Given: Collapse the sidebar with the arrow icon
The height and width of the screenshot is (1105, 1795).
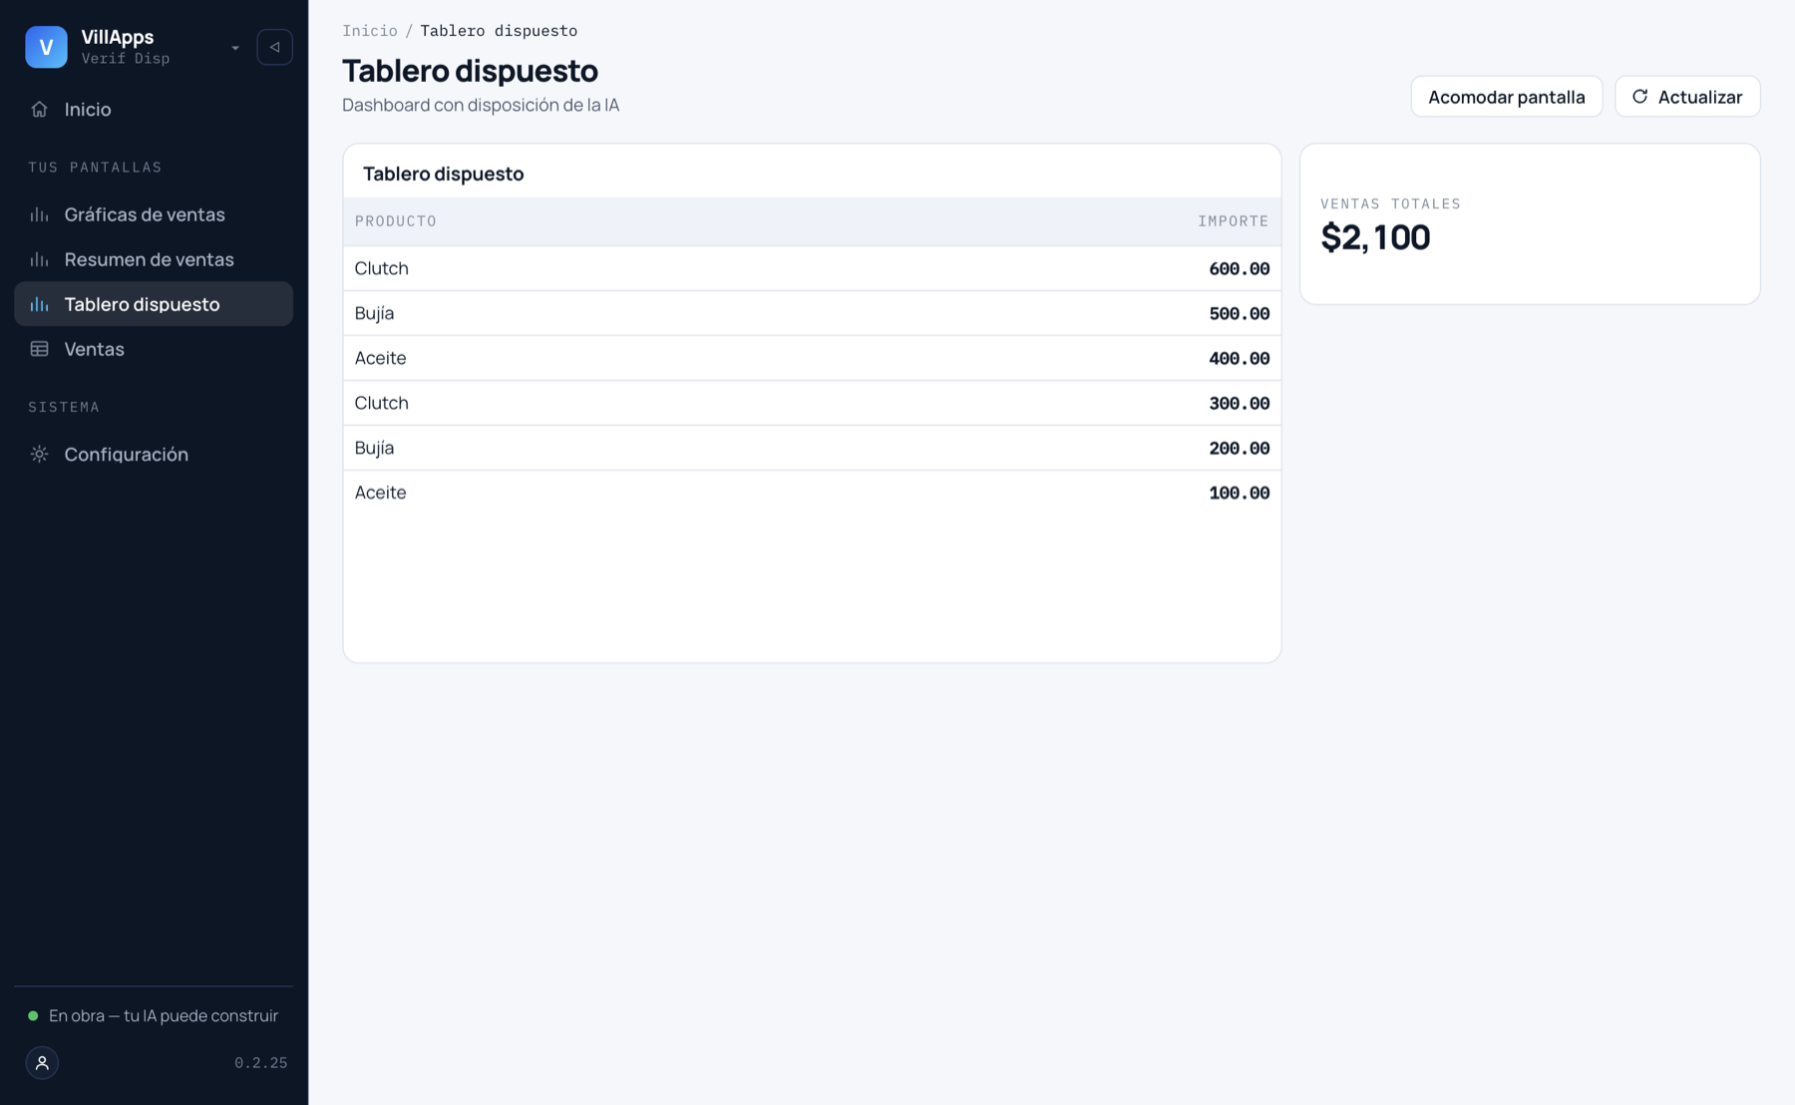Looking at the screenshot, I should pyautogui.click(x=274, y=47).
